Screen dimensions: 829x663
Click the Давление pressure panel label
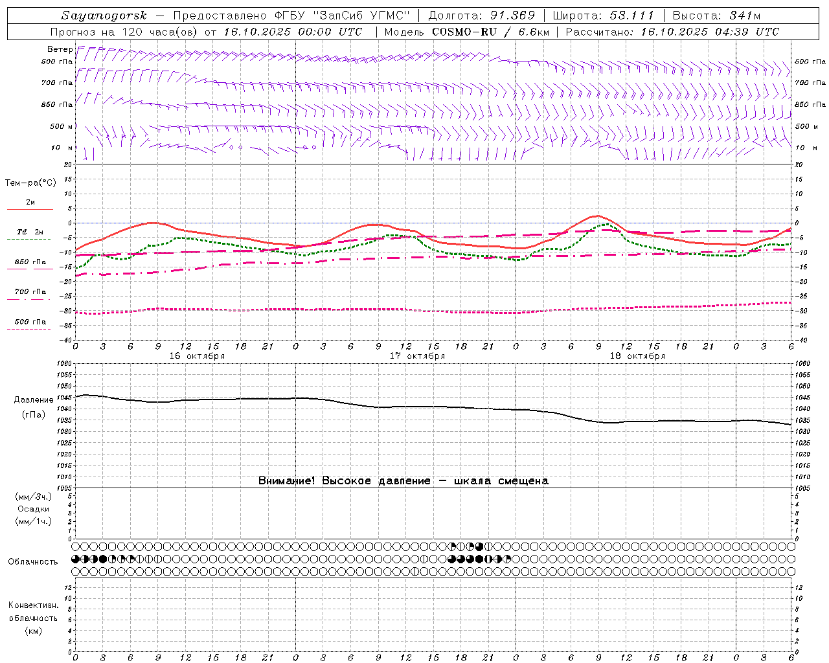[34, 400]
